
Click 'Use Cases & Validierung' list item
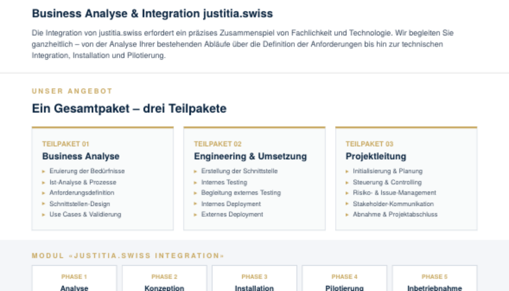(85, 214)
